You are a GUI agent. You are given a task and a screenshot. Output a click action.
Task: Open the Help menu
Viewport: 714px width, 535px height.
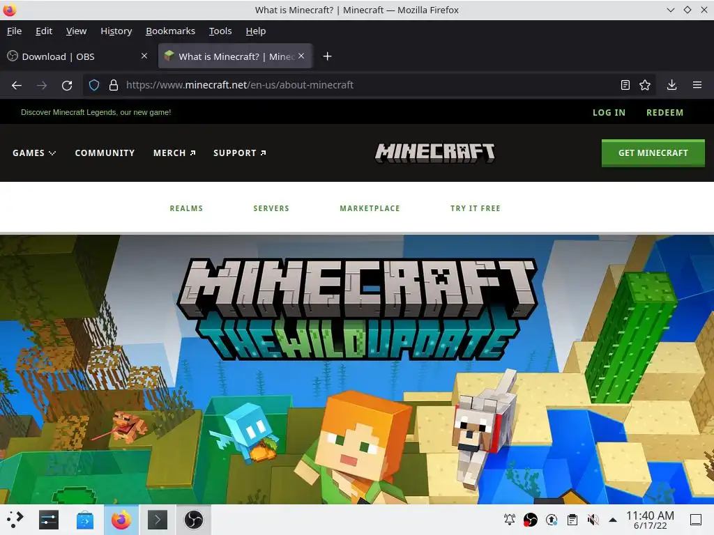click(255, 31)
